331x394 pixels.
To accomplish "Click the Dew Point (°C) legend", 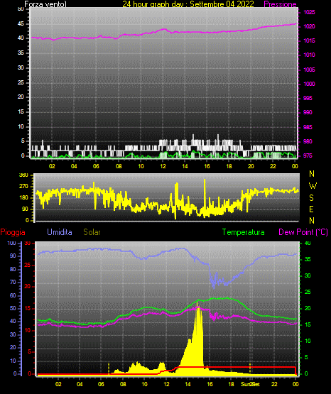I will pyautogui.click(x=303, y=232).
